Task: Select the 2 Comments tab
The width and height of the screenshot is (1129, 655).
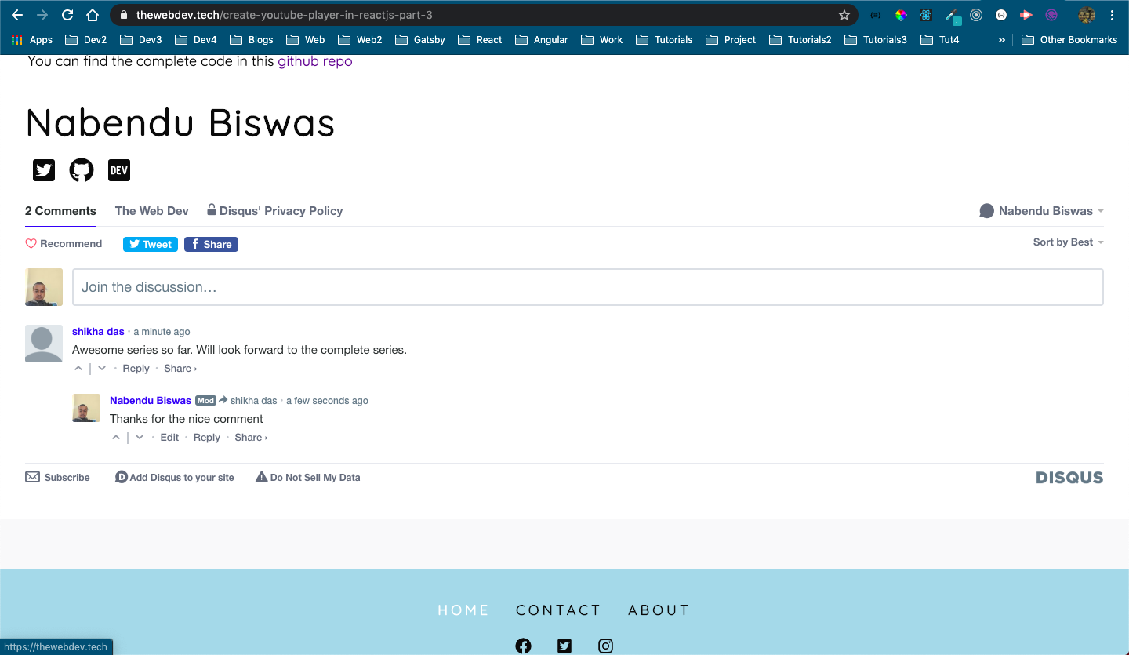Action: tap(60, 211)
